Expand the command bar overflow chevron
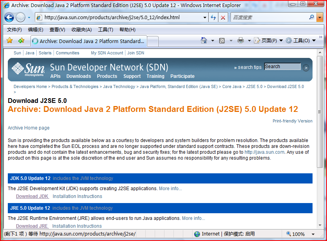Viewport: 327px width, 241px height. pyautogui.click(x=321, y=37)
